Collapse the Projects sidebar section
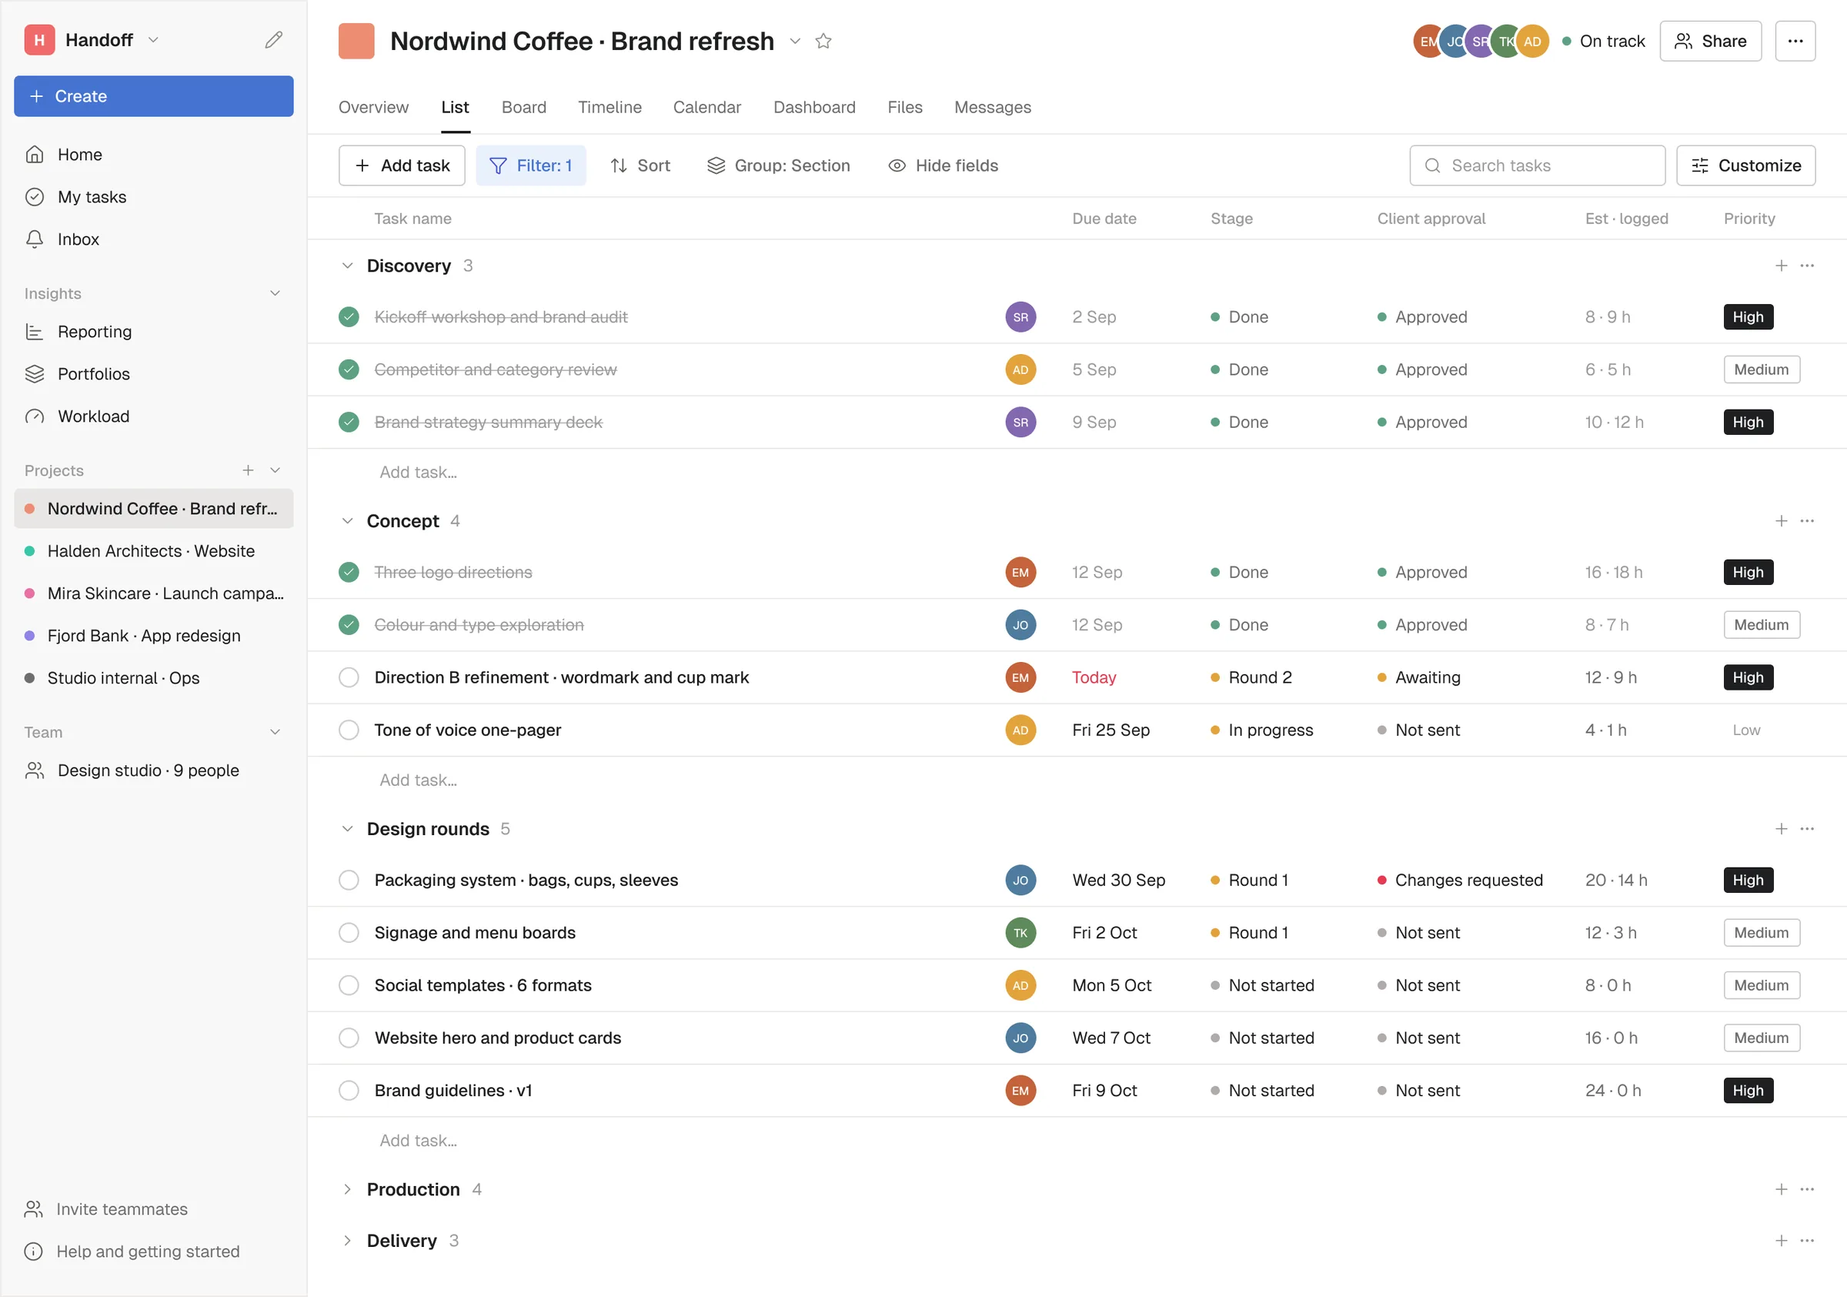Viewport: 1847px width, 1297px height. (x=275, y=470)
